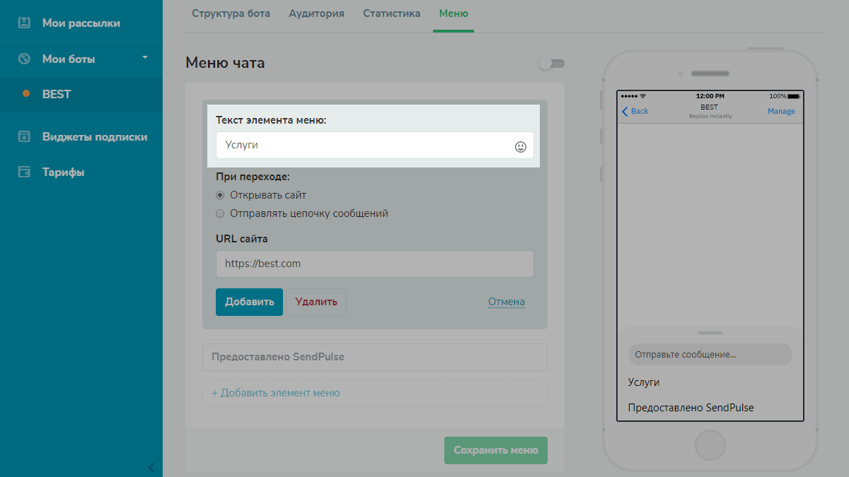
Task: Click the URL сайта input field
Action: [374, 264]
